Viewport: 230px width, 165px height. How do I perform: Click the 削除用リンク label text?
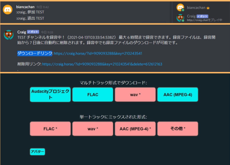point(29,64)
